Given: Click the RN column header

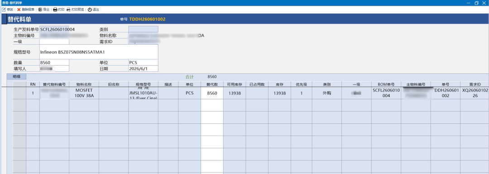Looking at the screenshot, I should (33, 85).
